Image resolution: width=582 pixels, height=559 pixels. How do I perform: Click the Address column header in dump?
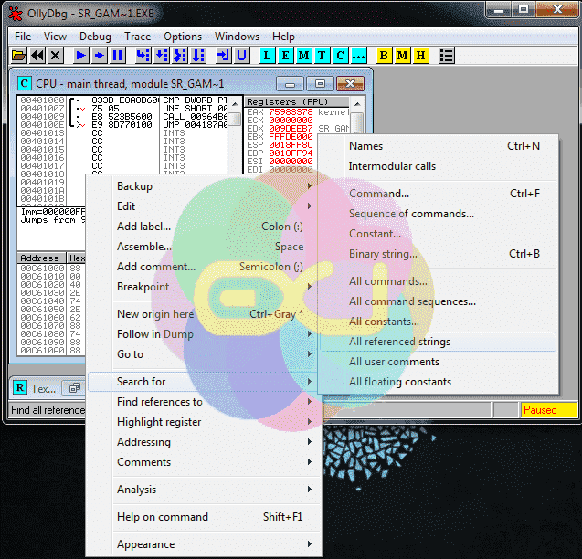coord(41,258)
